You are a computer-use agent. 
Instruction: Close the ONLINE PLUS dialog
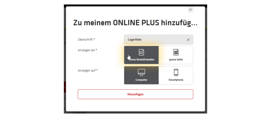click(190, 10)
